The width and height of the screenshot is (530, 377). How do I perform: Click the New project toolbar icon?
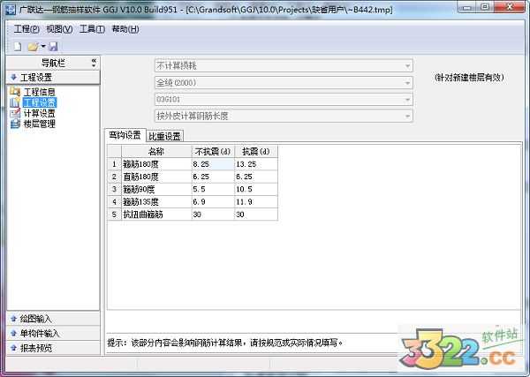click(x=18, y=46)
